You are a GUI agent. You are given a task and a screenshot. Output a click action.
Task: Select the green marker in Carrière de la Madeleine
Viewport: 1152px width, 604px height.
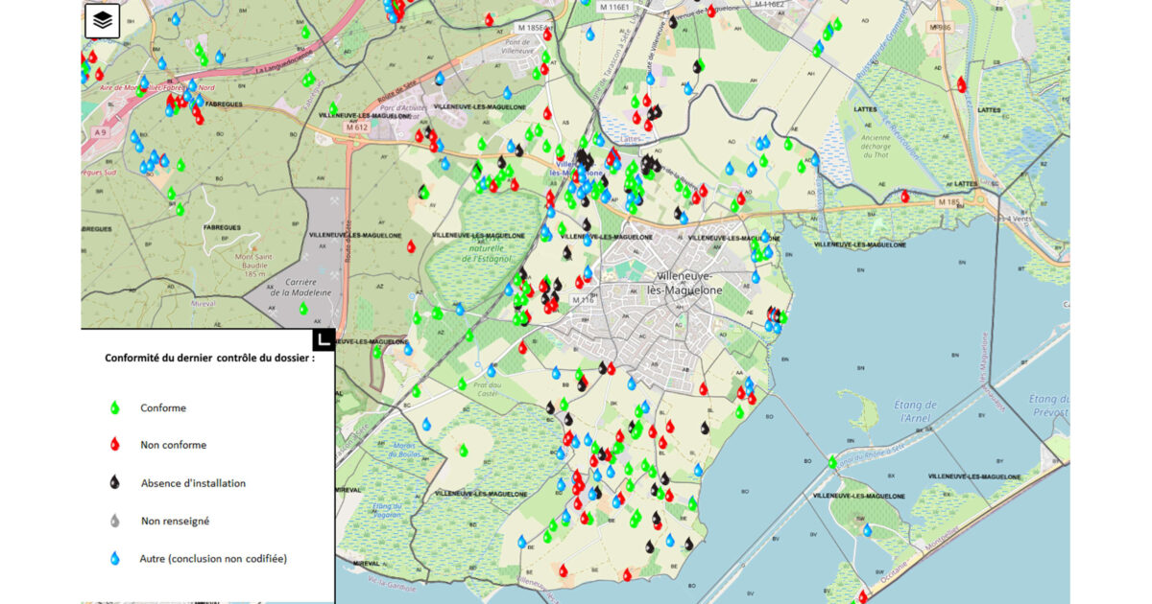[x=302, y=308]
